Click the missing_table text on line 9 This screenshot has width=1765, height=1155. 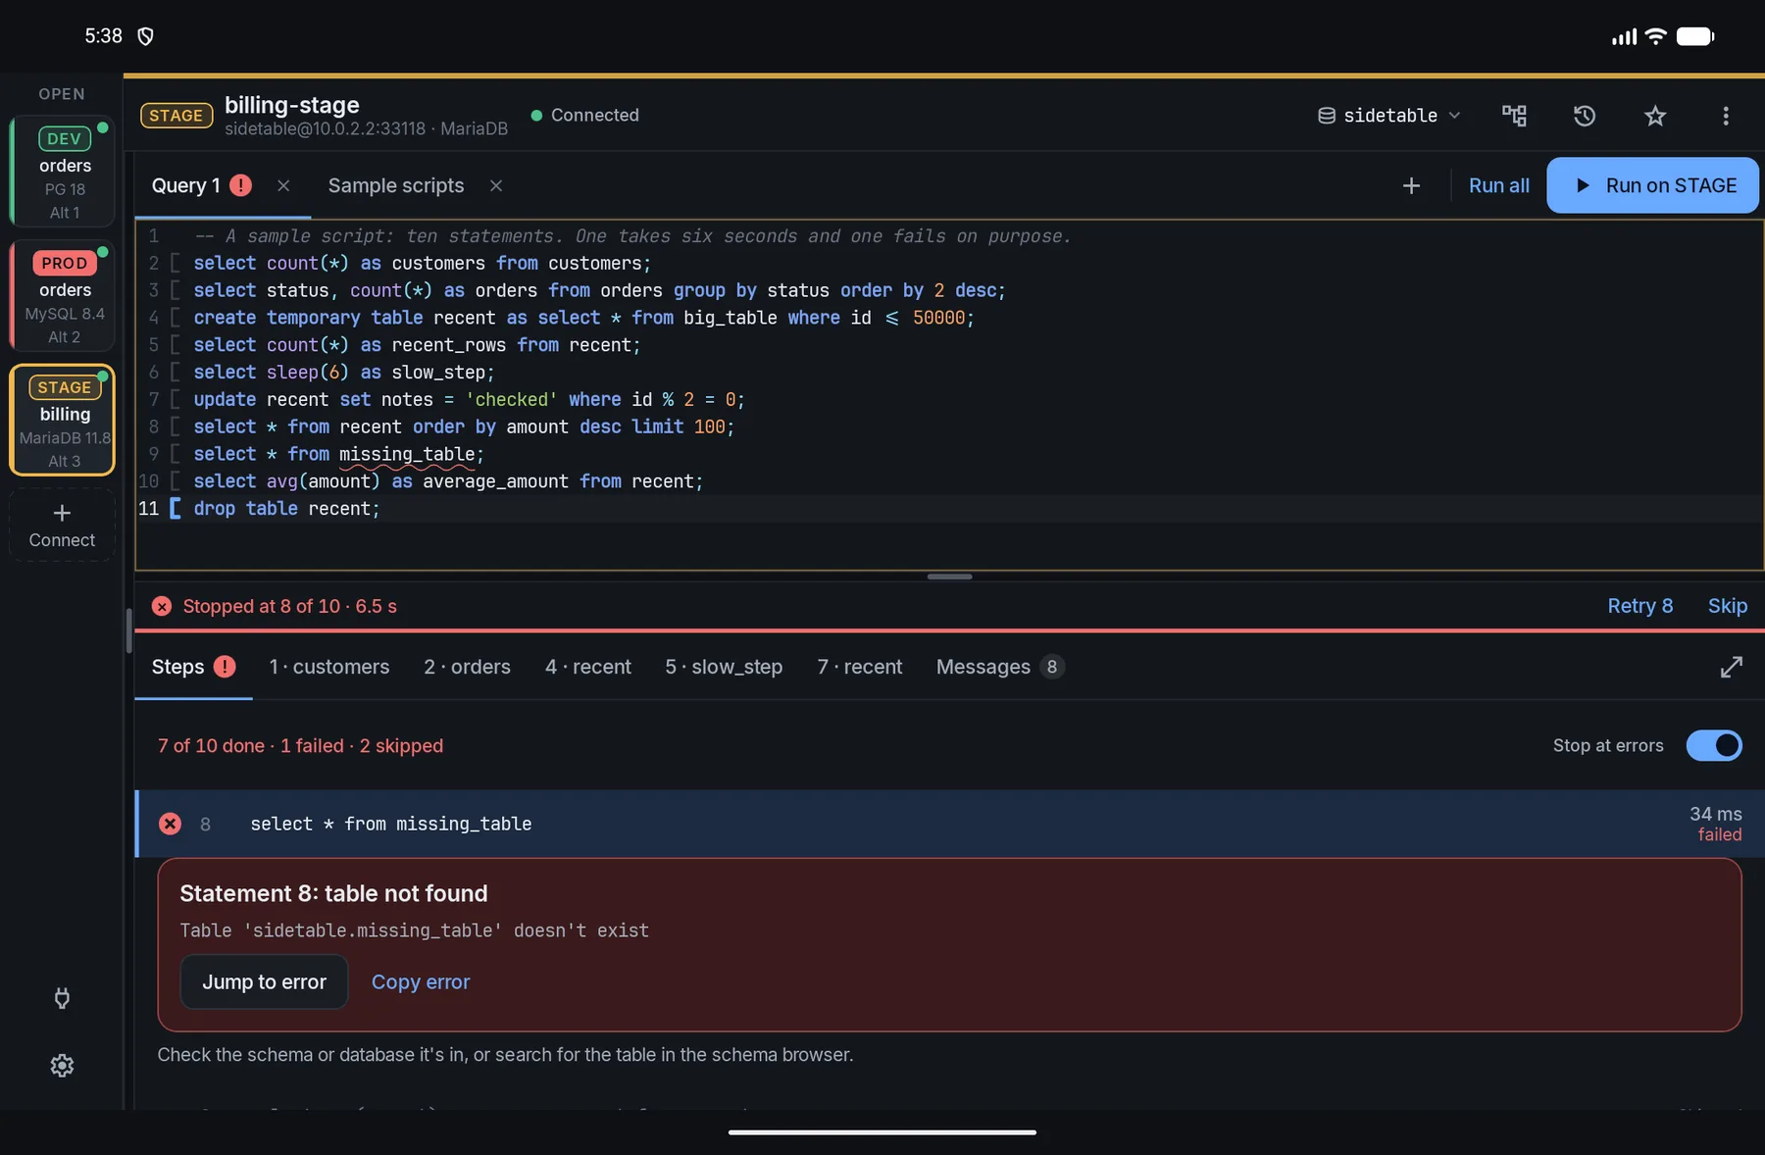click(407, 454)
